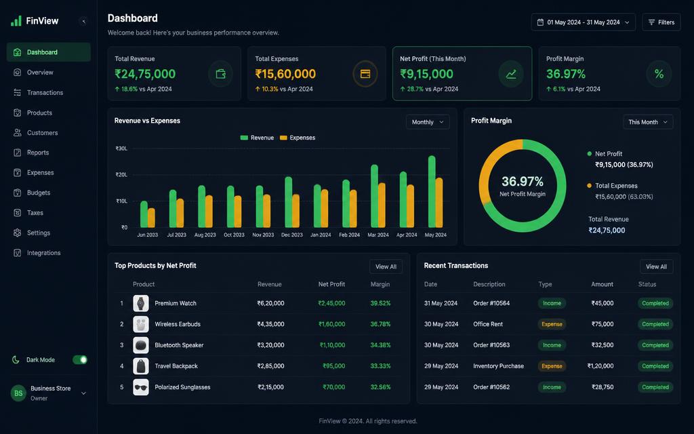Open the Dashboard menu item

(49, 52)
